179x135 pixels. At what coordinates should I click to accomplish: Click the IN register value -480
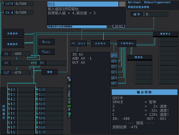21,54
